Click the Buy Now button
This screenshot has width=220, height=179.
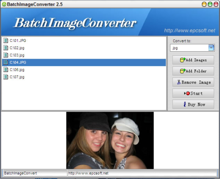coord(193,104)
